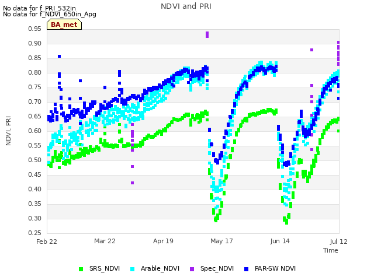Select the Apr 19 x-axis tick label
The height and width of the screenshot is (280, 374).
(x=163, y=241)
